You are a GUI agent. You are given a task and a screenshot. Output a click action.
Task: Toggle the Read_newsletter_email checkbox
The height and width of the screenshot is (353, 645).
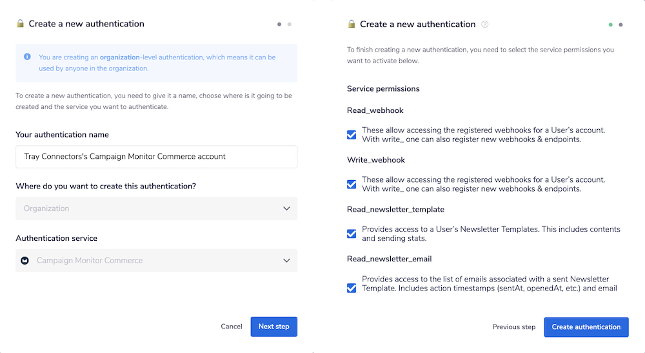352,288
